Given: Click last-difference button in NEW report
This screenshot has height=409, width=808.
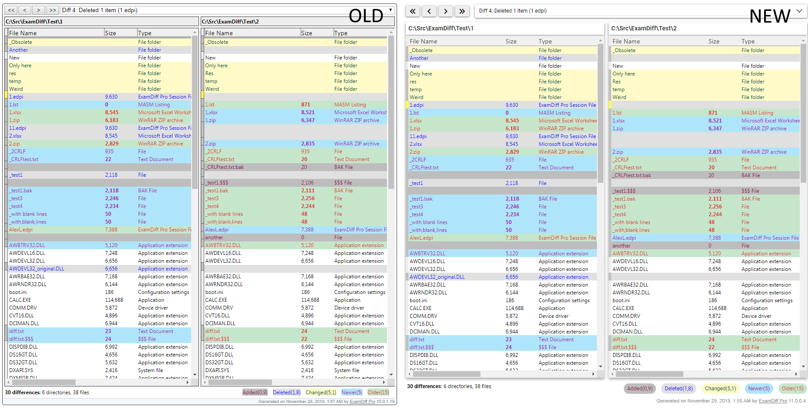Looking at the screenshot, I should [x=462, y=11].
